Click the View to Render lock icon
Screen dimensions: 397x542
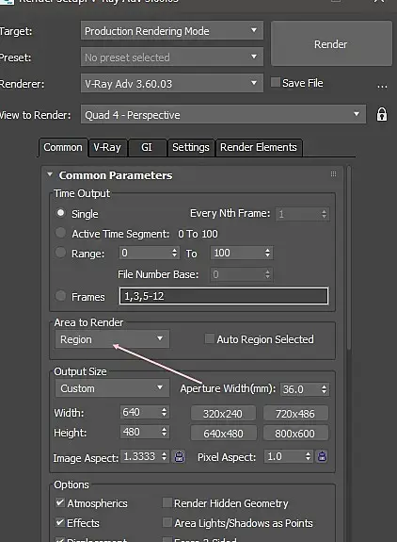[x=382, y=114]
